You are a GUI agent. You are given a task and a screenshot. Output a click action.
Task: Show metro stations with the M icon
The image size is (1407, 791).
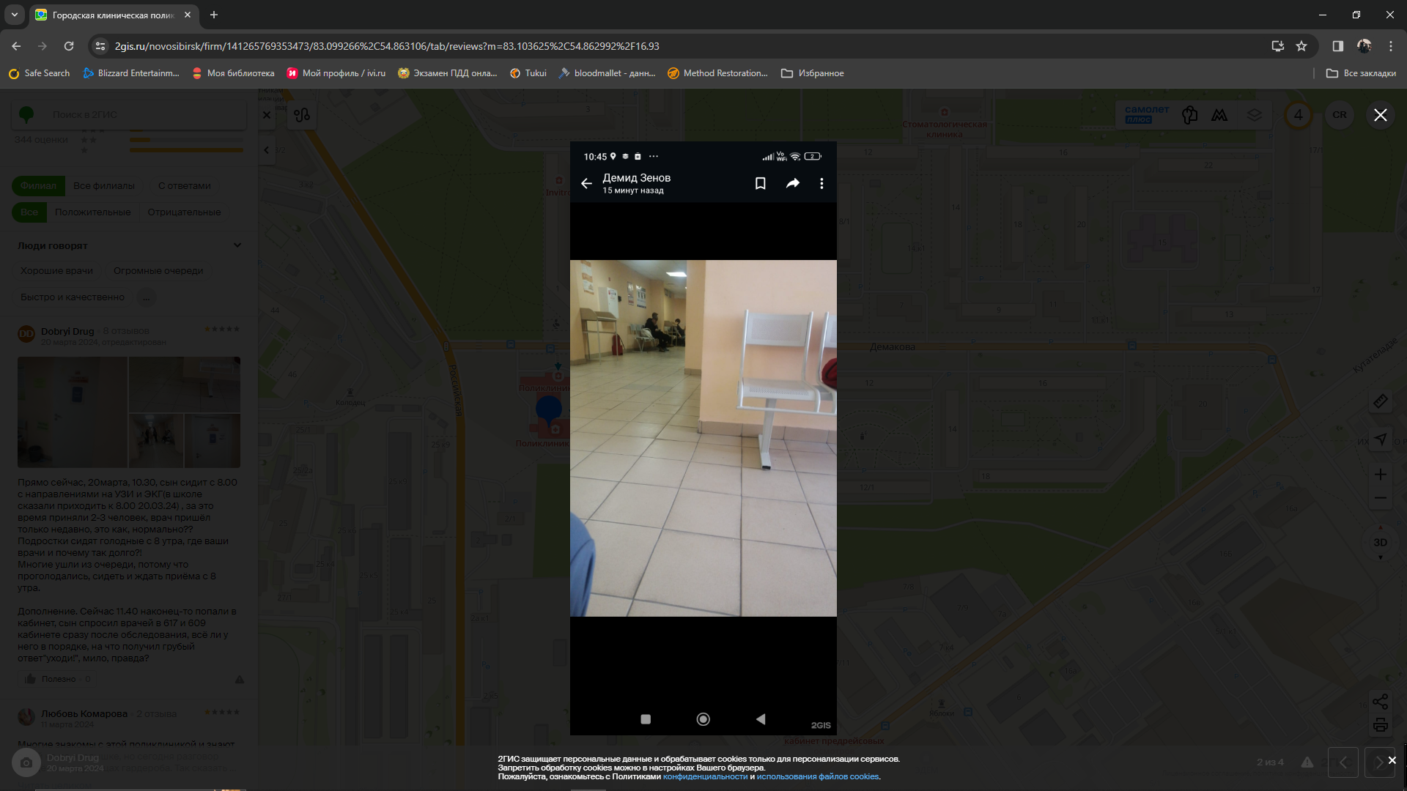click(x=1219, y=115)
